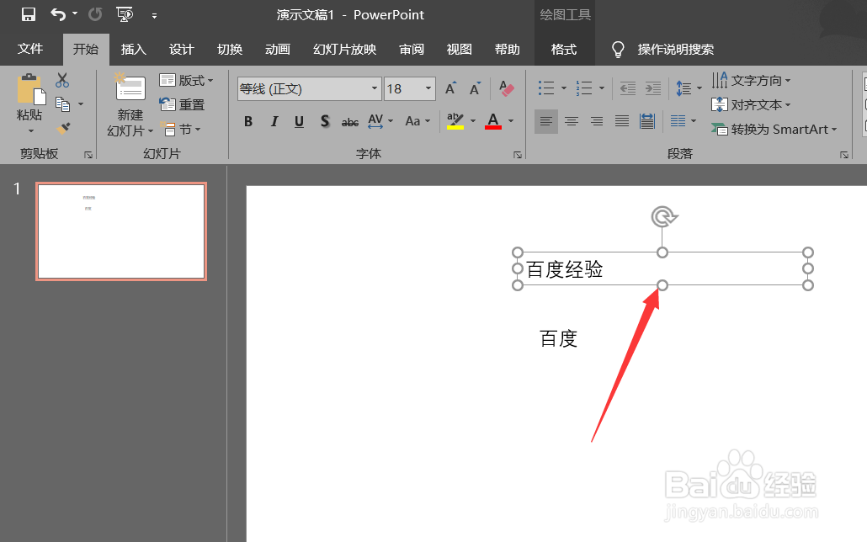The width and height of the screenshot is (867, 542).
Task: Start slideshow from beginning icon in title bar
Action: [125, 14]
